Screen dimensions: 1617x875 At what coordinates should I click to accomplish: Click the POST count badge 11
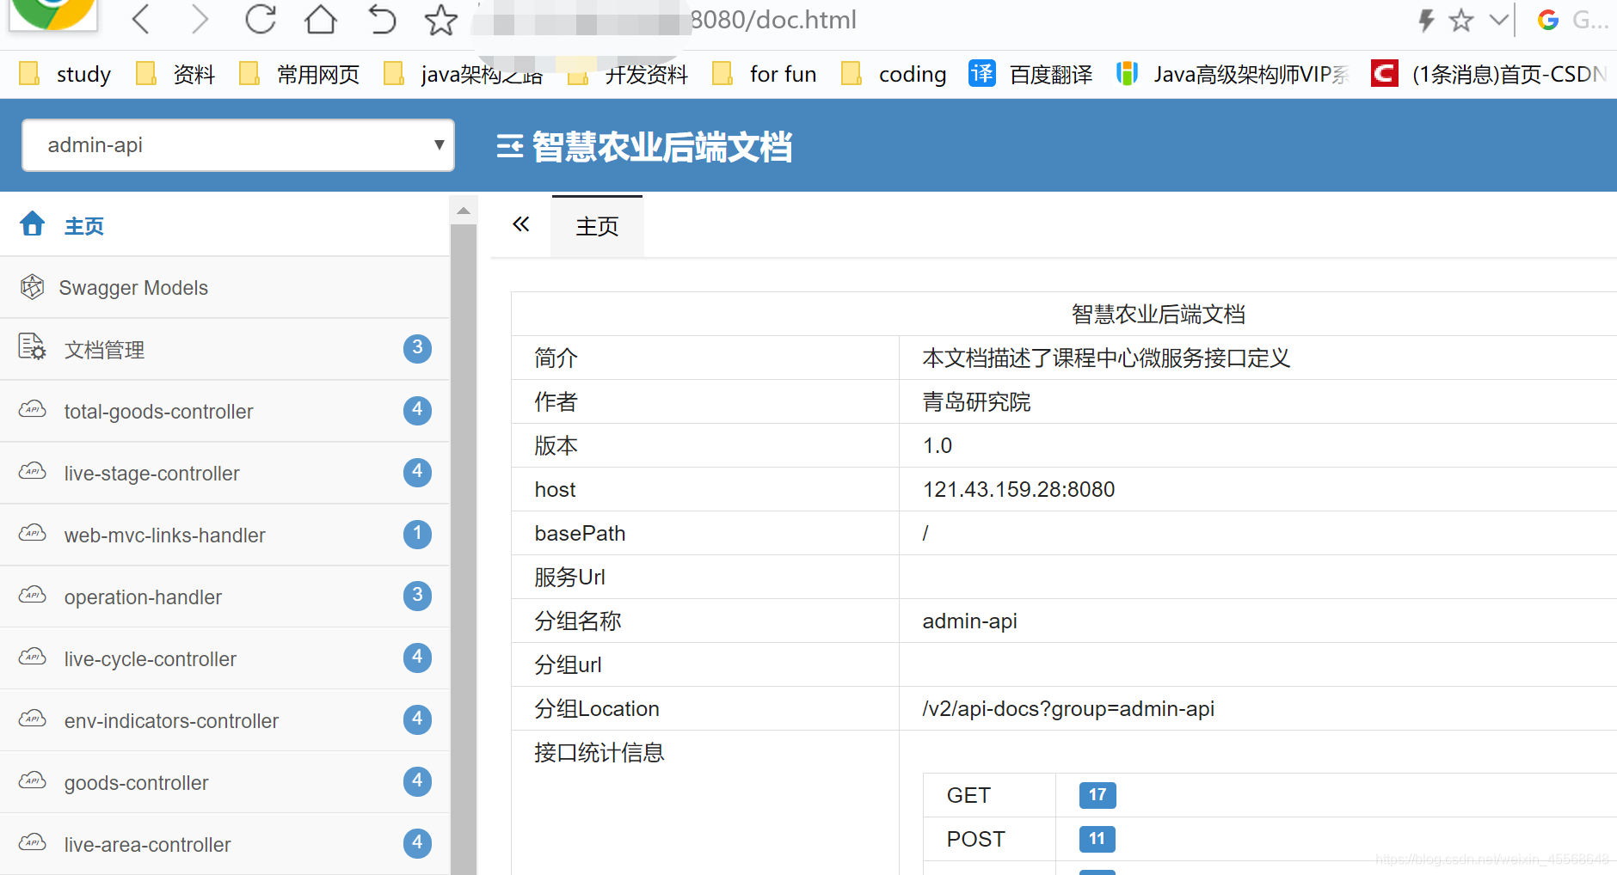[1097, 839]
